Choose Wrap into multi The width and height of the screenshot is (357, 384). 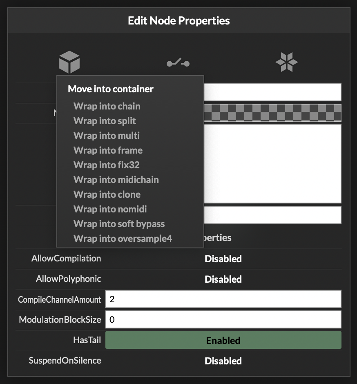pos(107,136)
